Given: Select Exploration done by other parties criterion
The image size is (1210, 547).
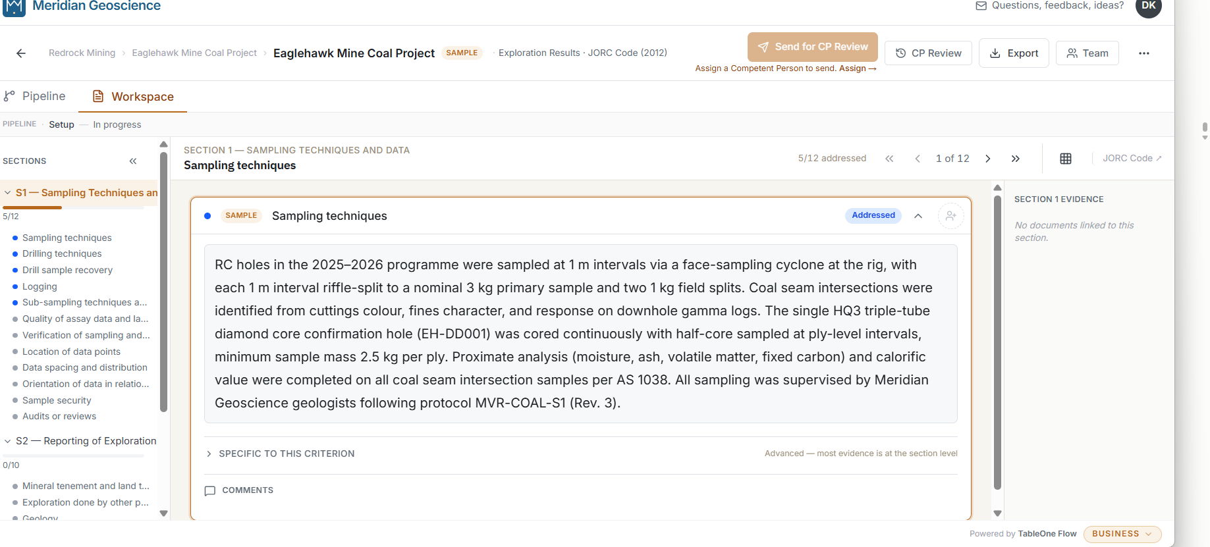Looking at the screenshot, I should [x=86, y=503].
